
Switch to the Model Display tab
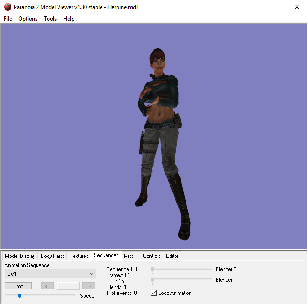[x=20, y=256]
